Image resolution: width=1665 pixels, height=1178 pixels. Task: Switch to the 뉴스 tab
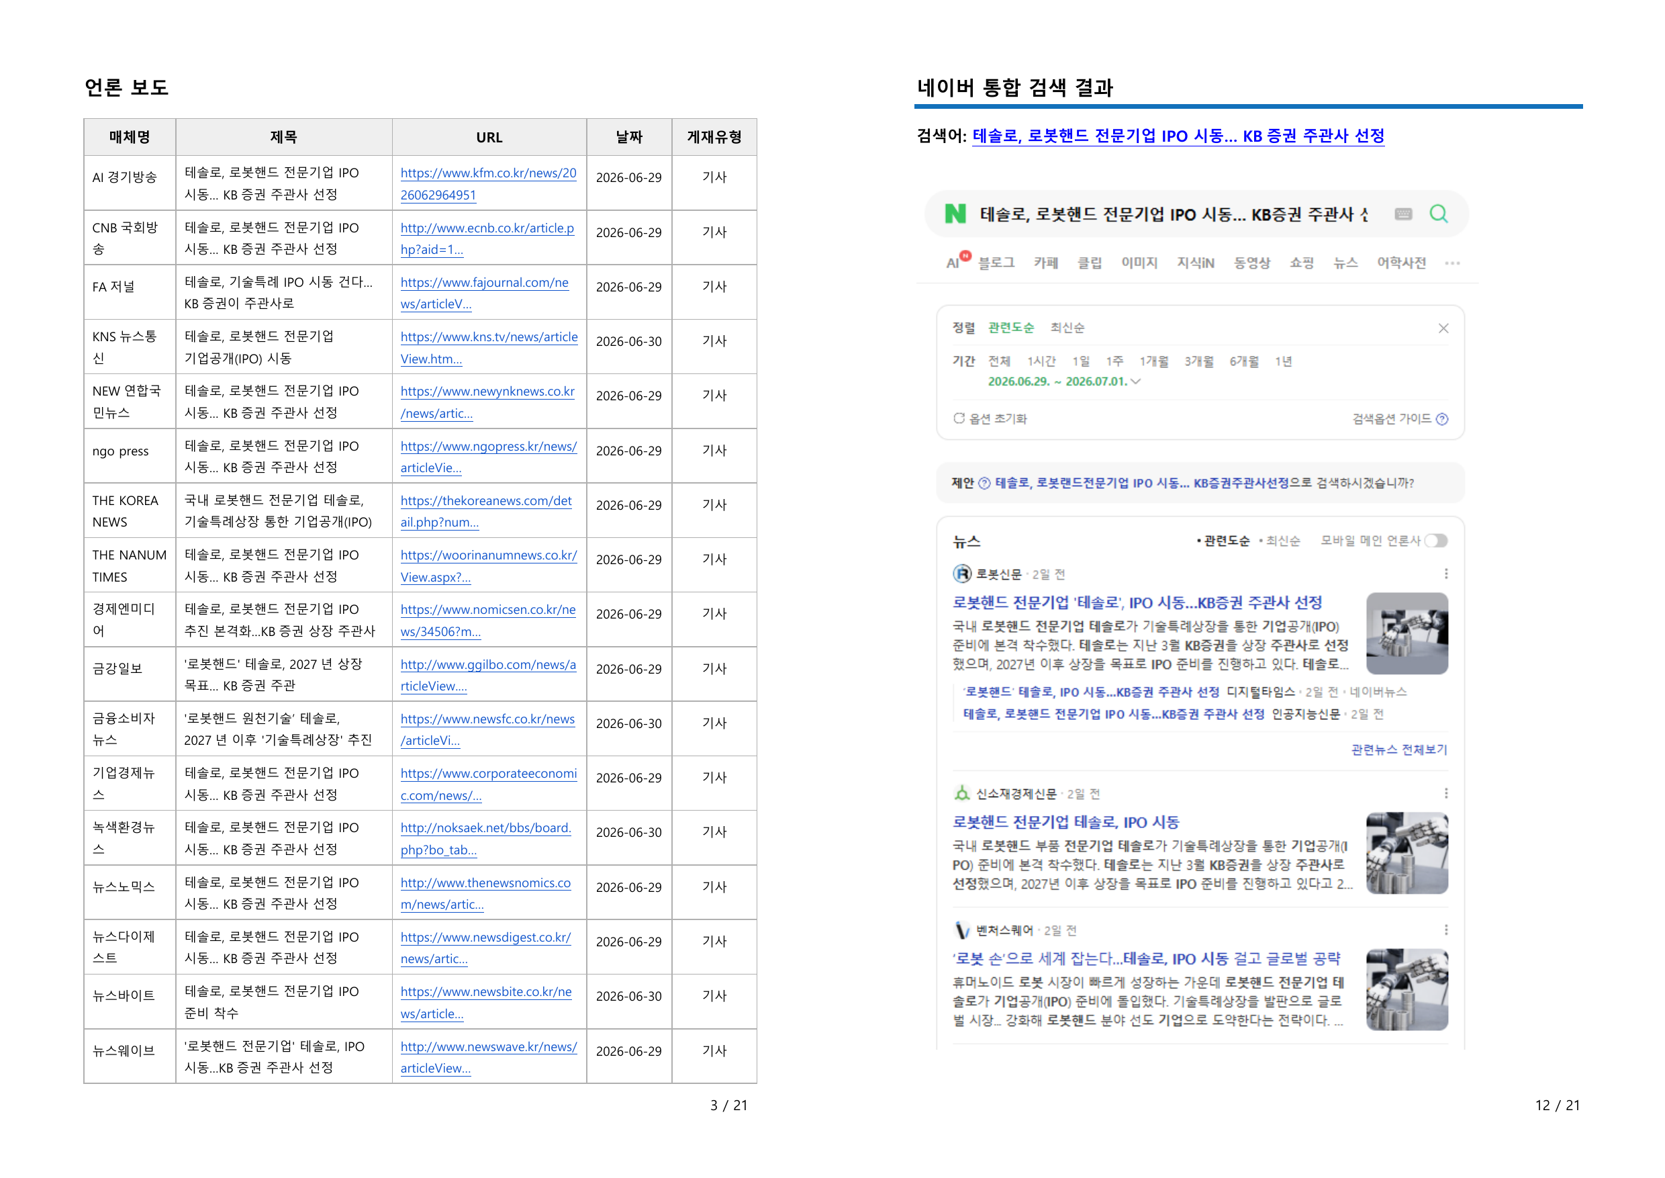pyautogui.click(x=1345, y=263)
